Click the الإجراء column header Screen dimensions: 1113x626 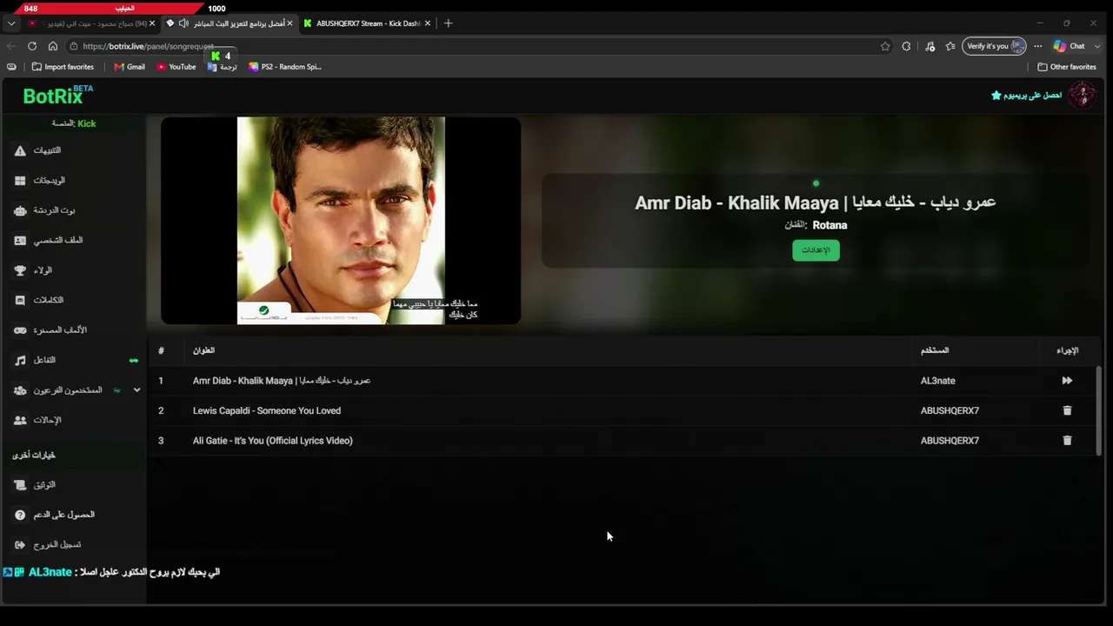tap(1067, 350)
